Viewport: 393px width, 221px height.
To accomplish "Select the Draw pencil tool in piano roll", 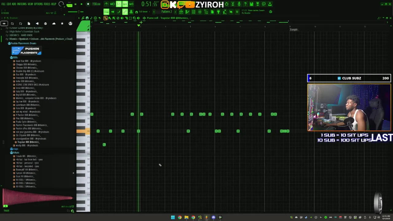I will pos(105,18).
